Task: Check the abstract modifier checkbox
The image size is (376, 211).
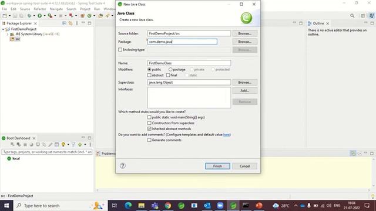Action: tap(149, 75)
